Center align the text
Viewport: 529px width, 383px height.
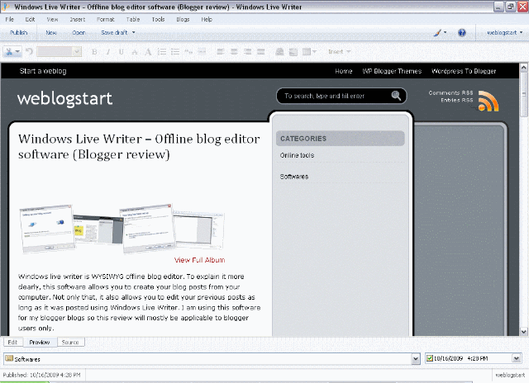(x=234, y=52)
